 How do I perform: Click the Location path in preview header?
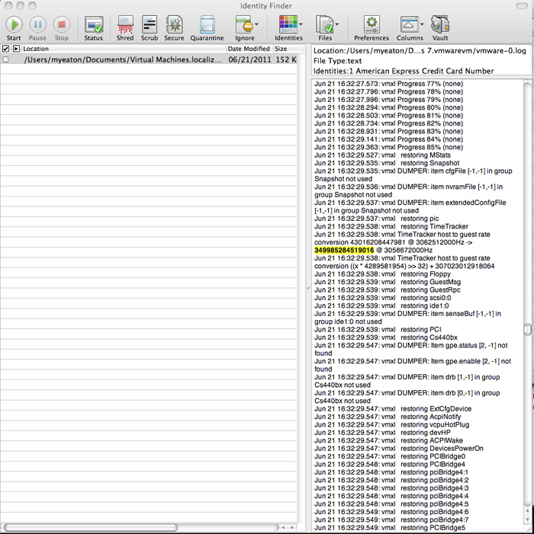[x=420, y=51]
